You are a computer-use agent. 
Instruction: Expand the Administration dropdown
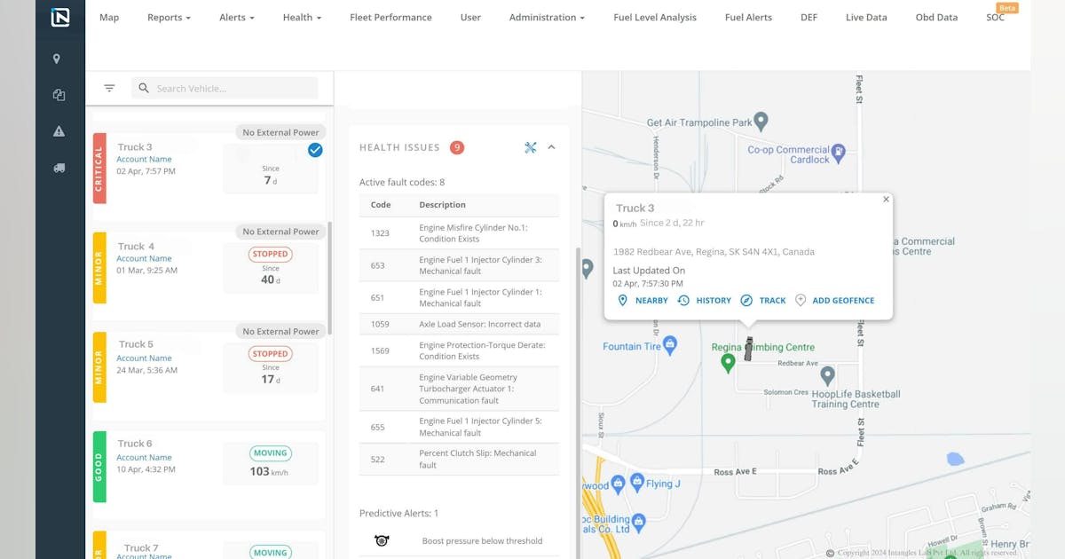(547, 17)
